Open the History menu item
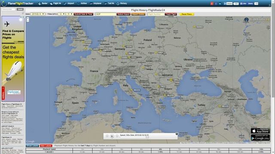275x154 pixels. [x=122, y=3]
